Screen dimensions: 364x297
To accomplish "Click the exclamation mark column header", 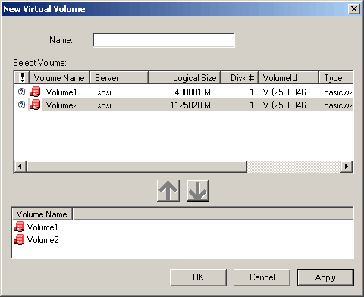I will 22,77.
